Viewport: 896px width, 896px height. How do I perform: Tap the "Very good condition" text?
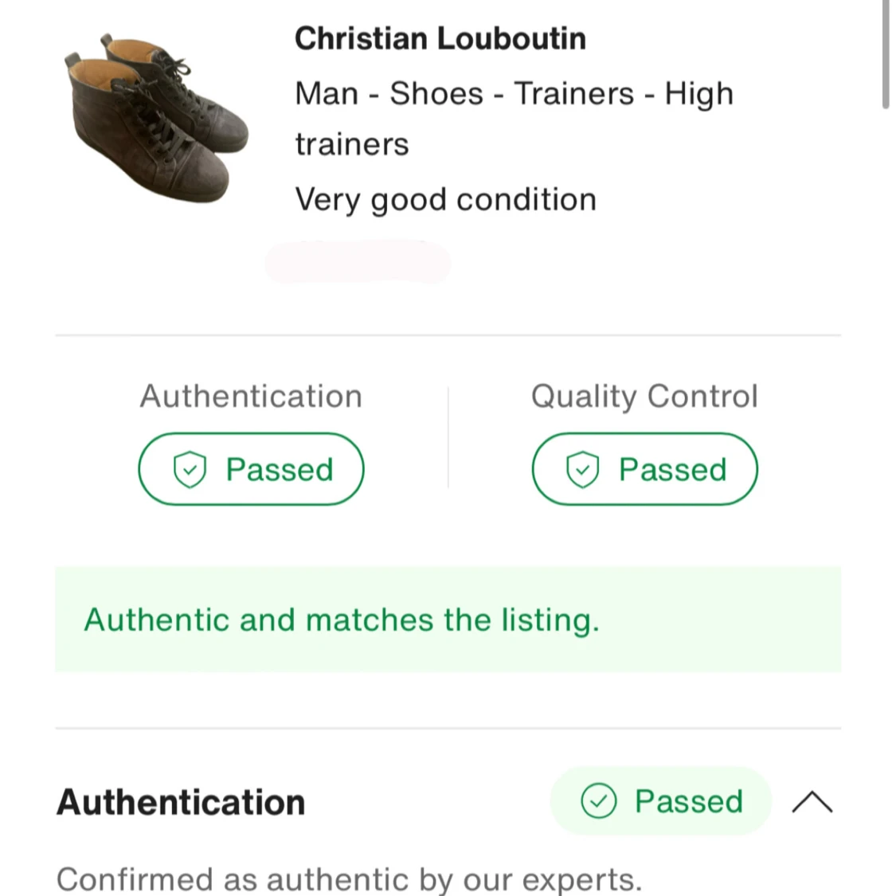445,199
